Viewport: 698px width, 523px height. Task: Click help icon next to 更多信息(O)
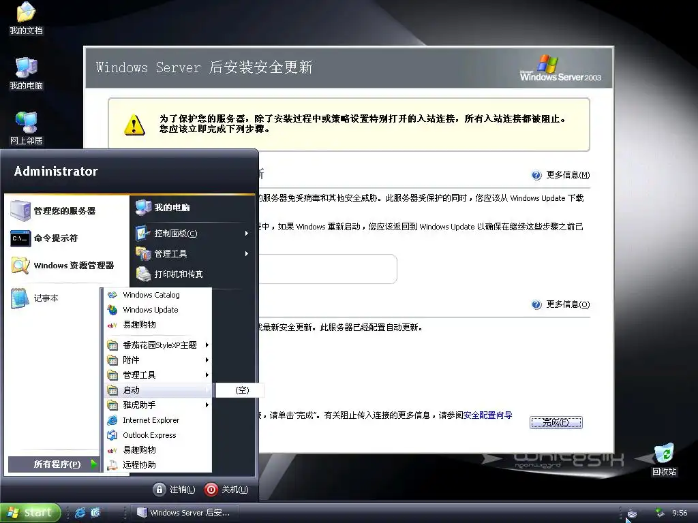click(536, 304)
